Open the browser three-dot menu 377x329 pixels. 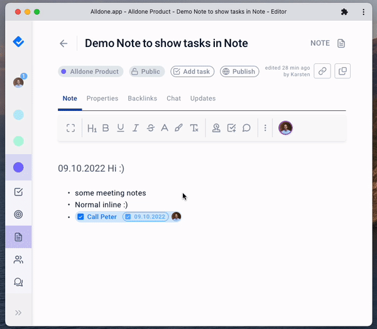click(x=363, y=12)
